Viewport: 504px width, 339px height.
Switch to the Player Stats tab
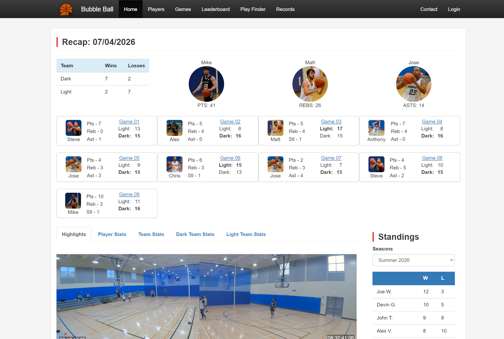click(x=112, y=234)
